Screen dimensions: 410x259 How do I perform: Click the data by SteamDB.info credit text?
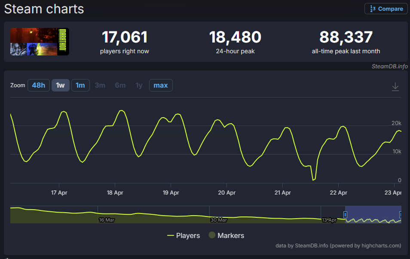coord(338,246)
